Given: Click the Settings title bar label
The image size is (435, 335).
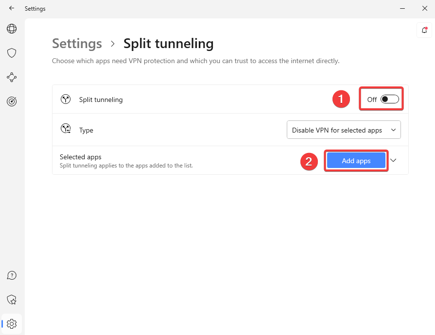Looking at the screenshot, I should pyautogui.click(x=35, y=8).
